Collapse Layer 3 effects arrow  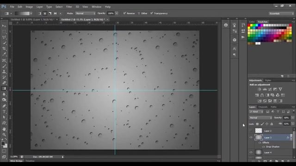pos(291,137)
